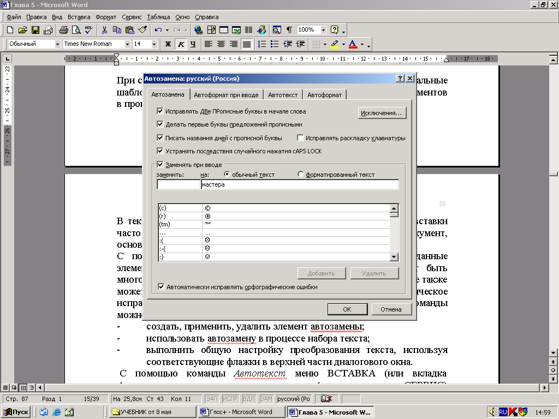
Task: Expand the highlight color arrow
Action: tap(343, 44)
